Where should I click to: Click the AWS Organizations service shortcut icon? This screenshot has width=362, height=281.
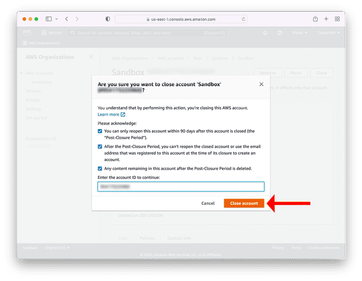25,43
